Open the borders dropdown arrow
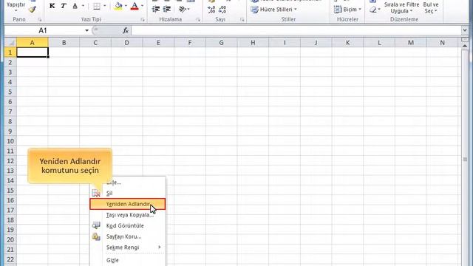Viewport: 473px width, 266px height. point(105,6)
